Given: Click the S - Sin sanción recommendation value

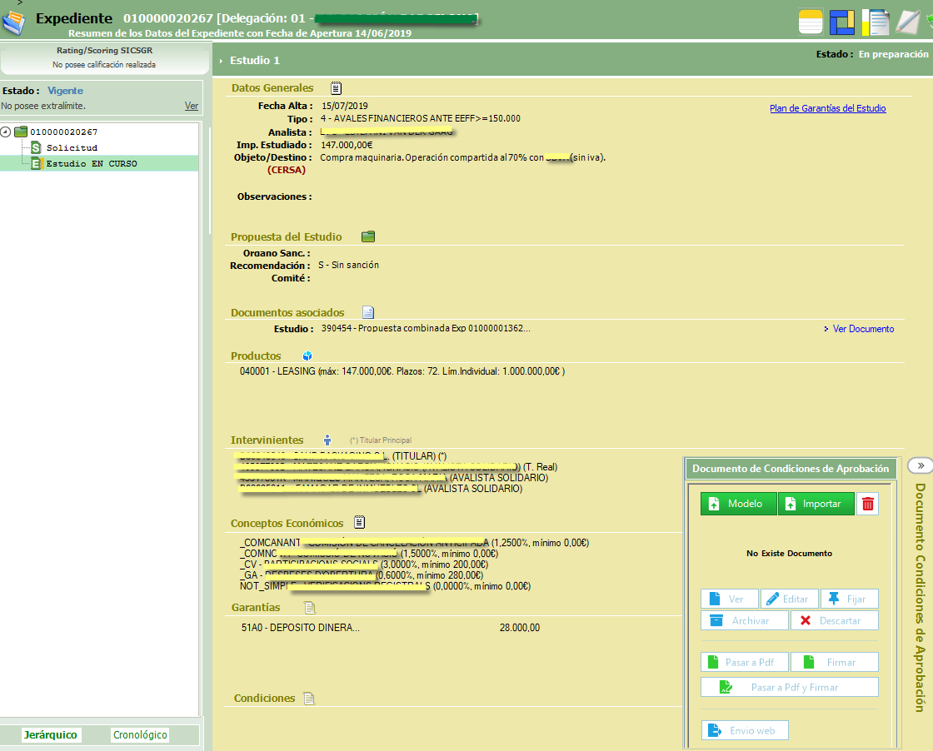Looking at the screenshot, I should click(x=349, y=266).
